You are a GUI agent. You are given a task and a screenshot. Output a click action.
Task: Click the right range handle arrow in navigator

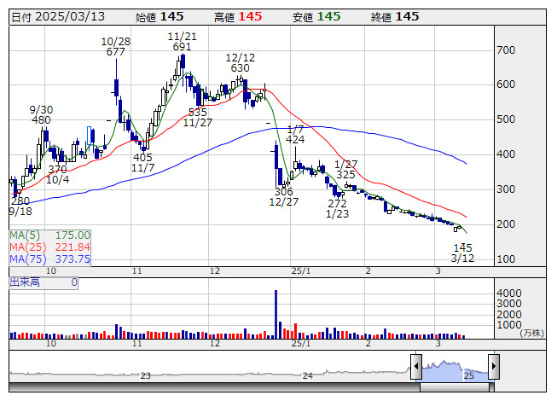493,368
